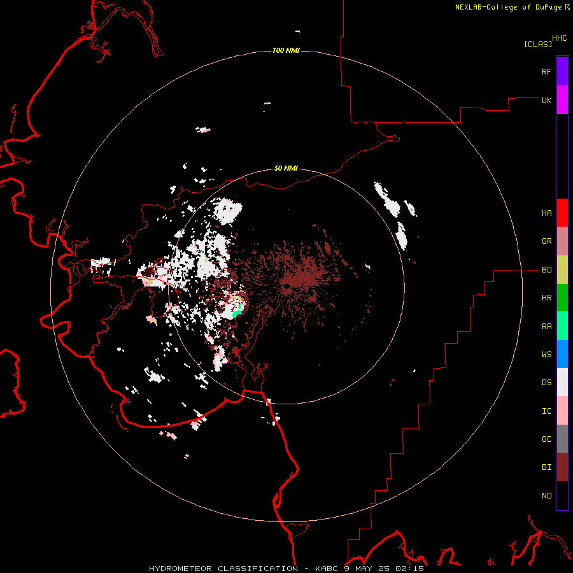Click the 100 NMI range ring label
Viewport: 573px width, 573px height.
tap(286, 50)
